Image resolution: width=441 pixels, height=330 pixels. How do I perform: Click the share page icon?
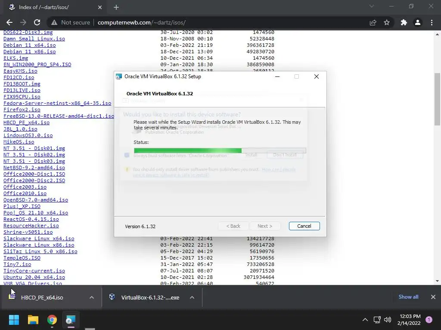tap(373, 22)
